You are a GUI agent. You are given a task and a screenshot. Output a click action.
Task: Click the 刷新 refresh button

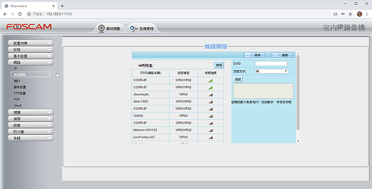point(282,55)
